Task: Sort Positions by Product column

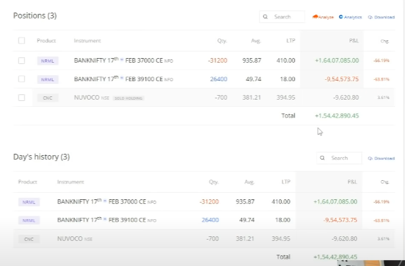Action: (46, 40)
